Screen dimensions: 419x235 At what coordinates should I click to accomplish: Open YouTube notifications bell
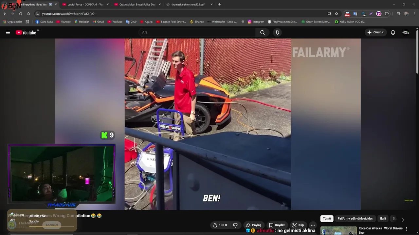click(393, 32)
